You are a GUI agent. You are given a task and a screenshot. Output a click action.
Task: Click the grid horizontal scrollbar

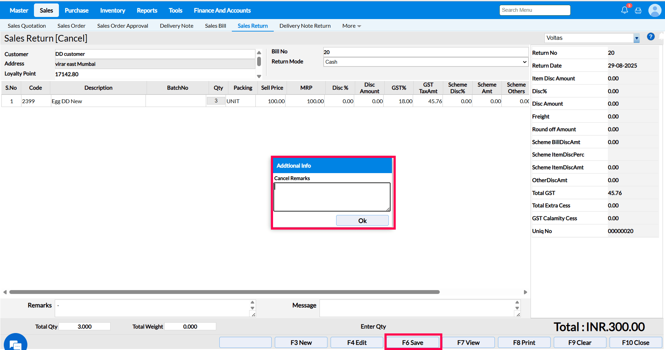coord(225,292)
